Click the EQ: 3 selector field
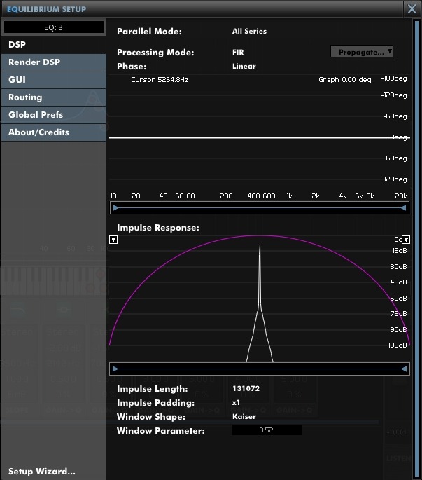422x480 pixels. click(53, 27)
